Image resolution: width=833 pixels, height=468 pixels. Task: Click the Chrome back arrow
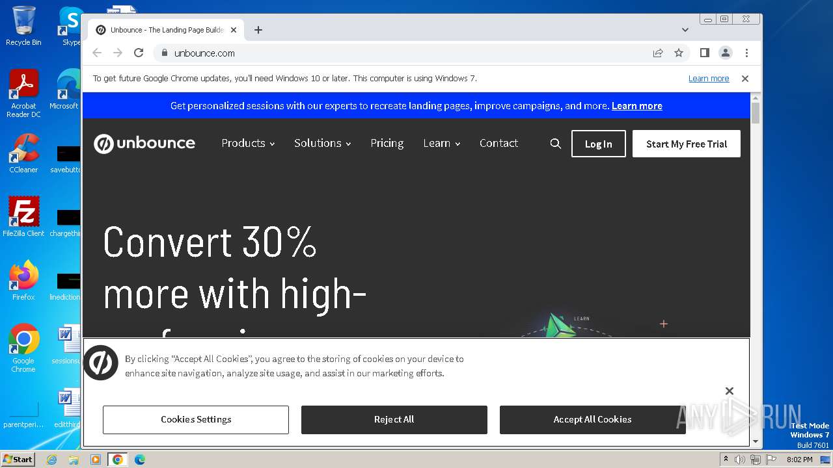coord(97,53)
